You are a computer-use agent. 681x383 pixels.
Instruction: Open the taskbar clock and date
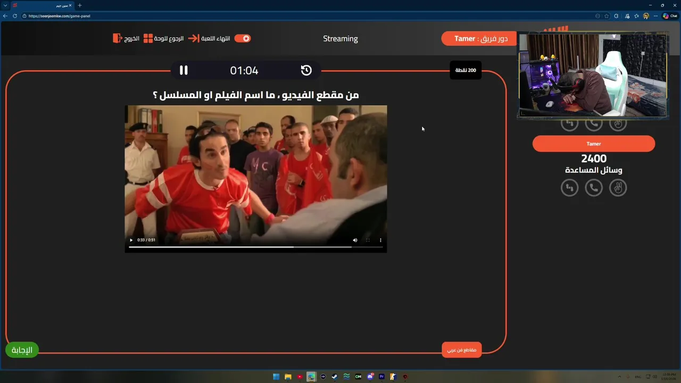(x=668, y=377)
